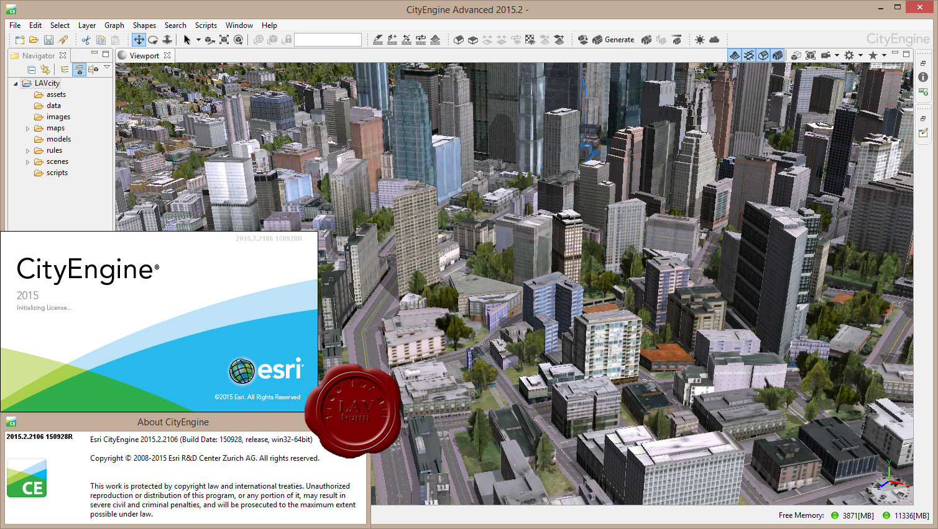Expand the maps folder
The height and width of the screenshot is (529, 938).
tap(27, 129)
